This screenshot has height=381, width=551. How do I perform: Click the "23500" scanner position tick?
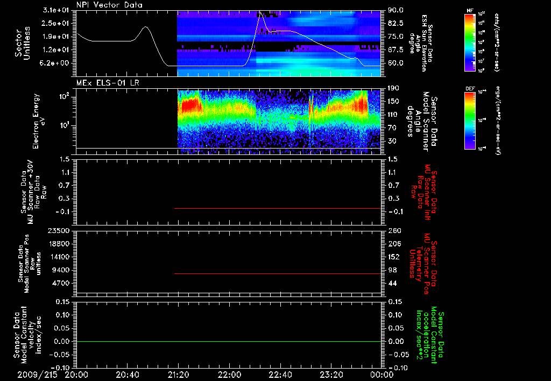coord(58,230)
